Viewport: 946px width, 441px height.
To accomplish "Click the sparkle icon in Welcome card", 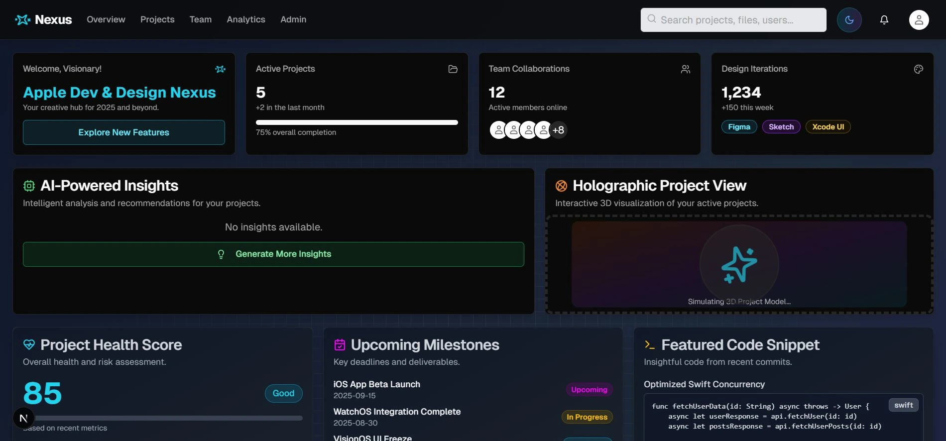I will (220, 69).
